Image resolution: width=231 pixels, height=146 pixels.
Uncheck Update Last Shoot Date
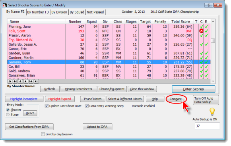(x=47, y=106)
